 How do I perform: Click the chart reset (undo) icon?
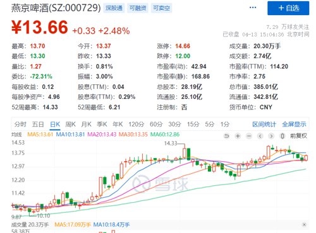(227, 136)
